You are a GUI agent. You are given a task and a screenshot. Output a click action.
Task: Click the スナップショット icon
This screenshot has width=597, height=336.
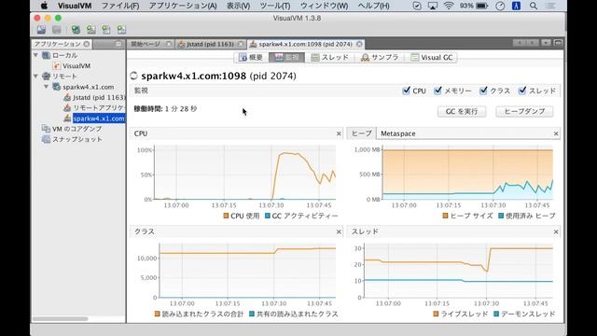coord(46,139)
